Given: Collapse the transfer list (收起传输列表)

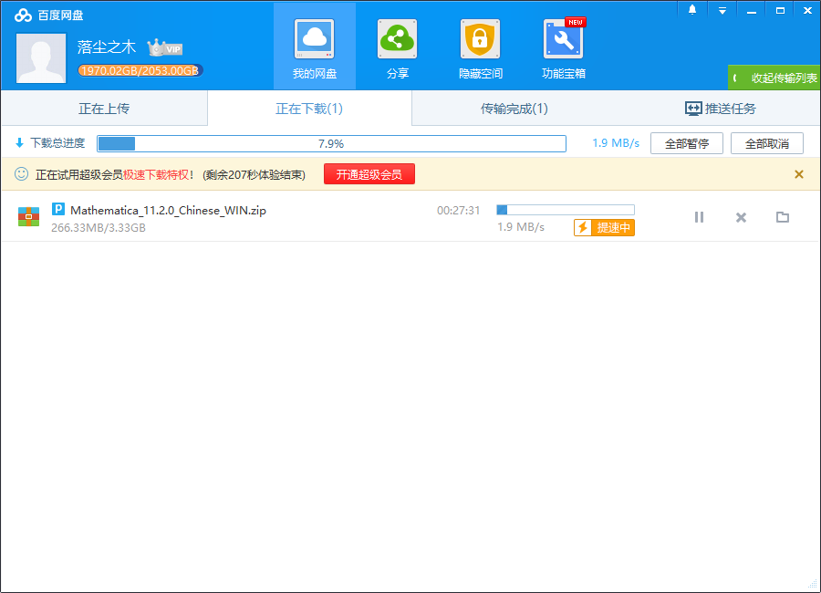Looking at the screenshot, I should coord(774,78).
